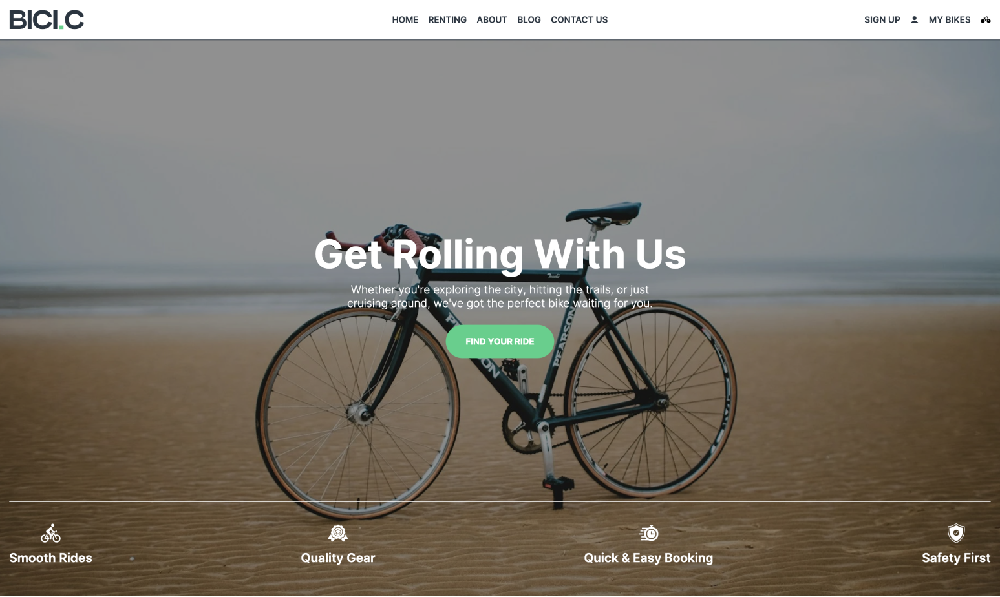This screenshot has height=597, width=1000.
Task: Select the Safety First label
Action: pyautogui.click(x=956, y=558)
